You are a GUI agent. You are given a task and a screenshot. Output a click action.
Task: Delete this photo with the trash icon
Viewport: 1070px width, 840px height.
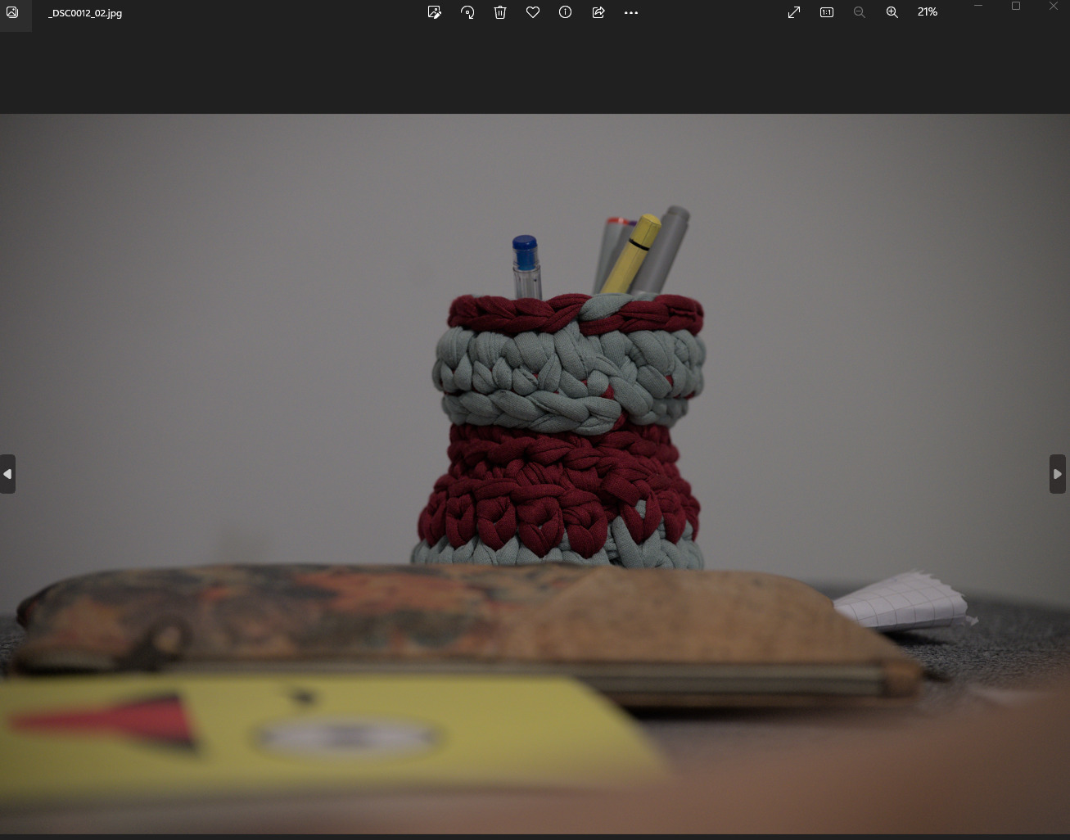tap(500, 12)
